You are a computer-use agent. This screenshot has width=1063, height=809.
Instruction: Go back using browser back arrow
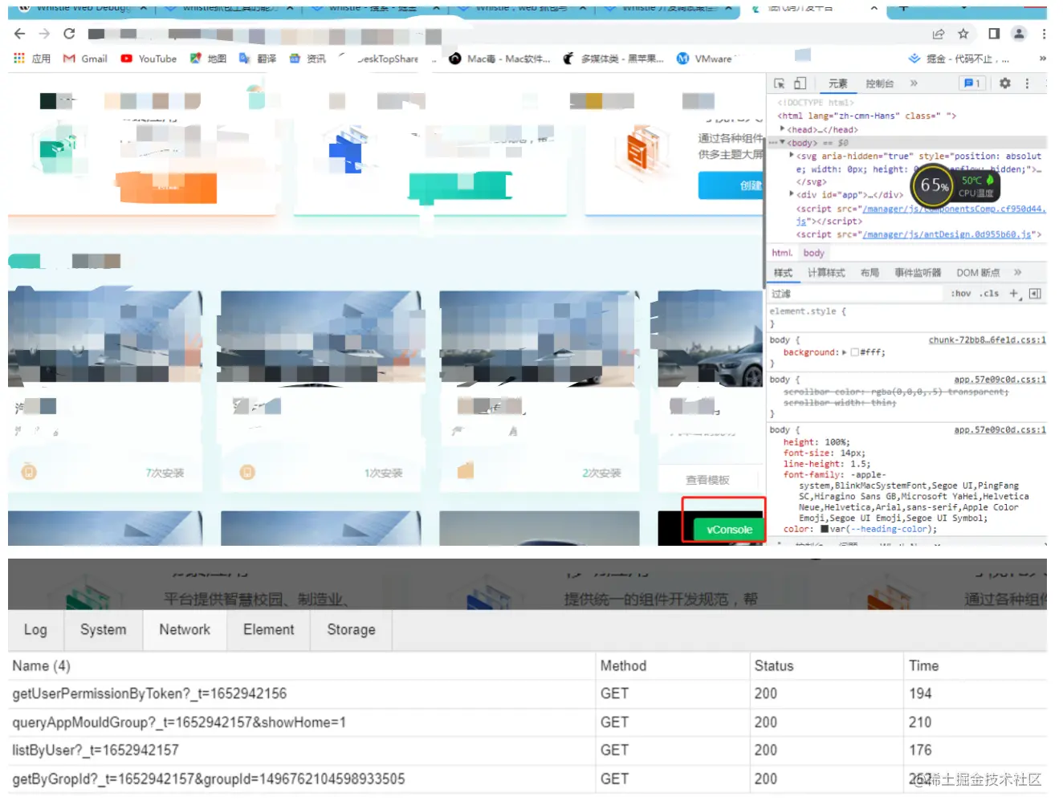point(20,34)
